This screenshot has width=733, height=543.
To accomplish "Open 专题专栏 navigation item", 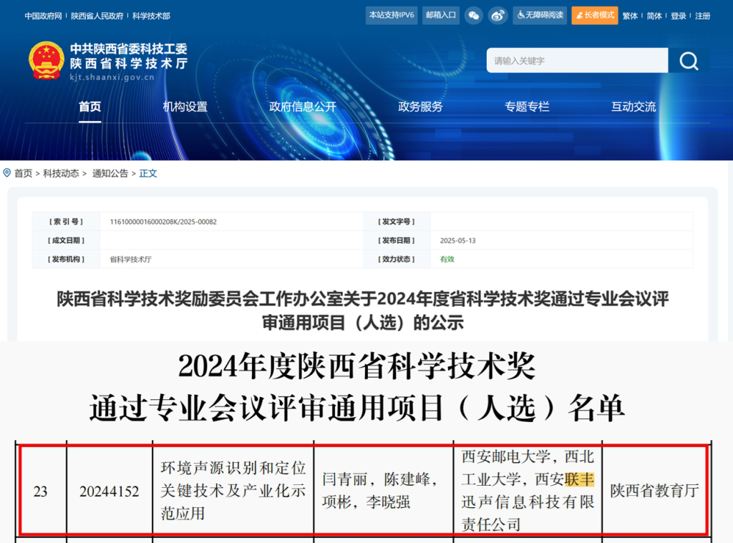I will (527, 107).
